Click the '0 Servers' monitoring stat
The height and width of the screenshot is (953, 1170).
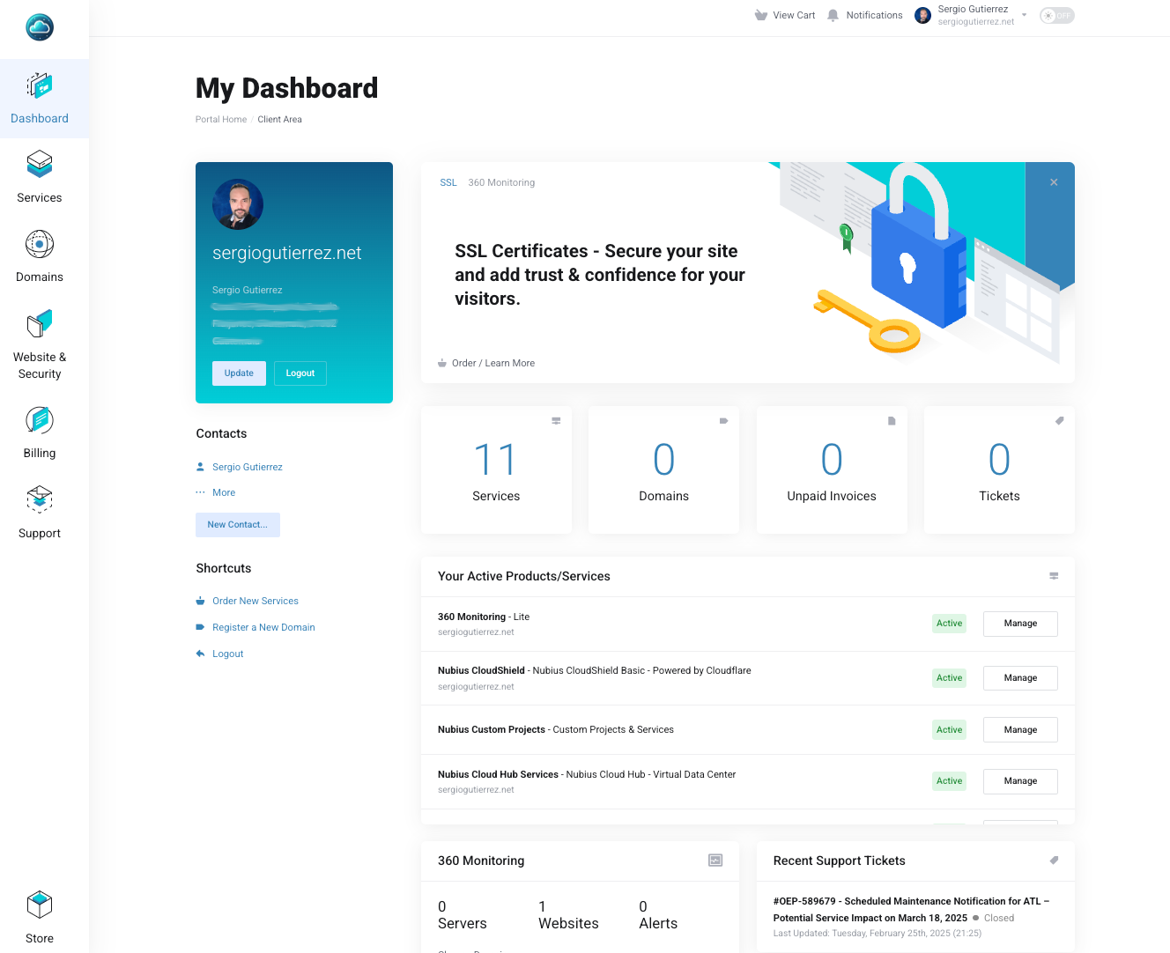(x=463, y=915)
